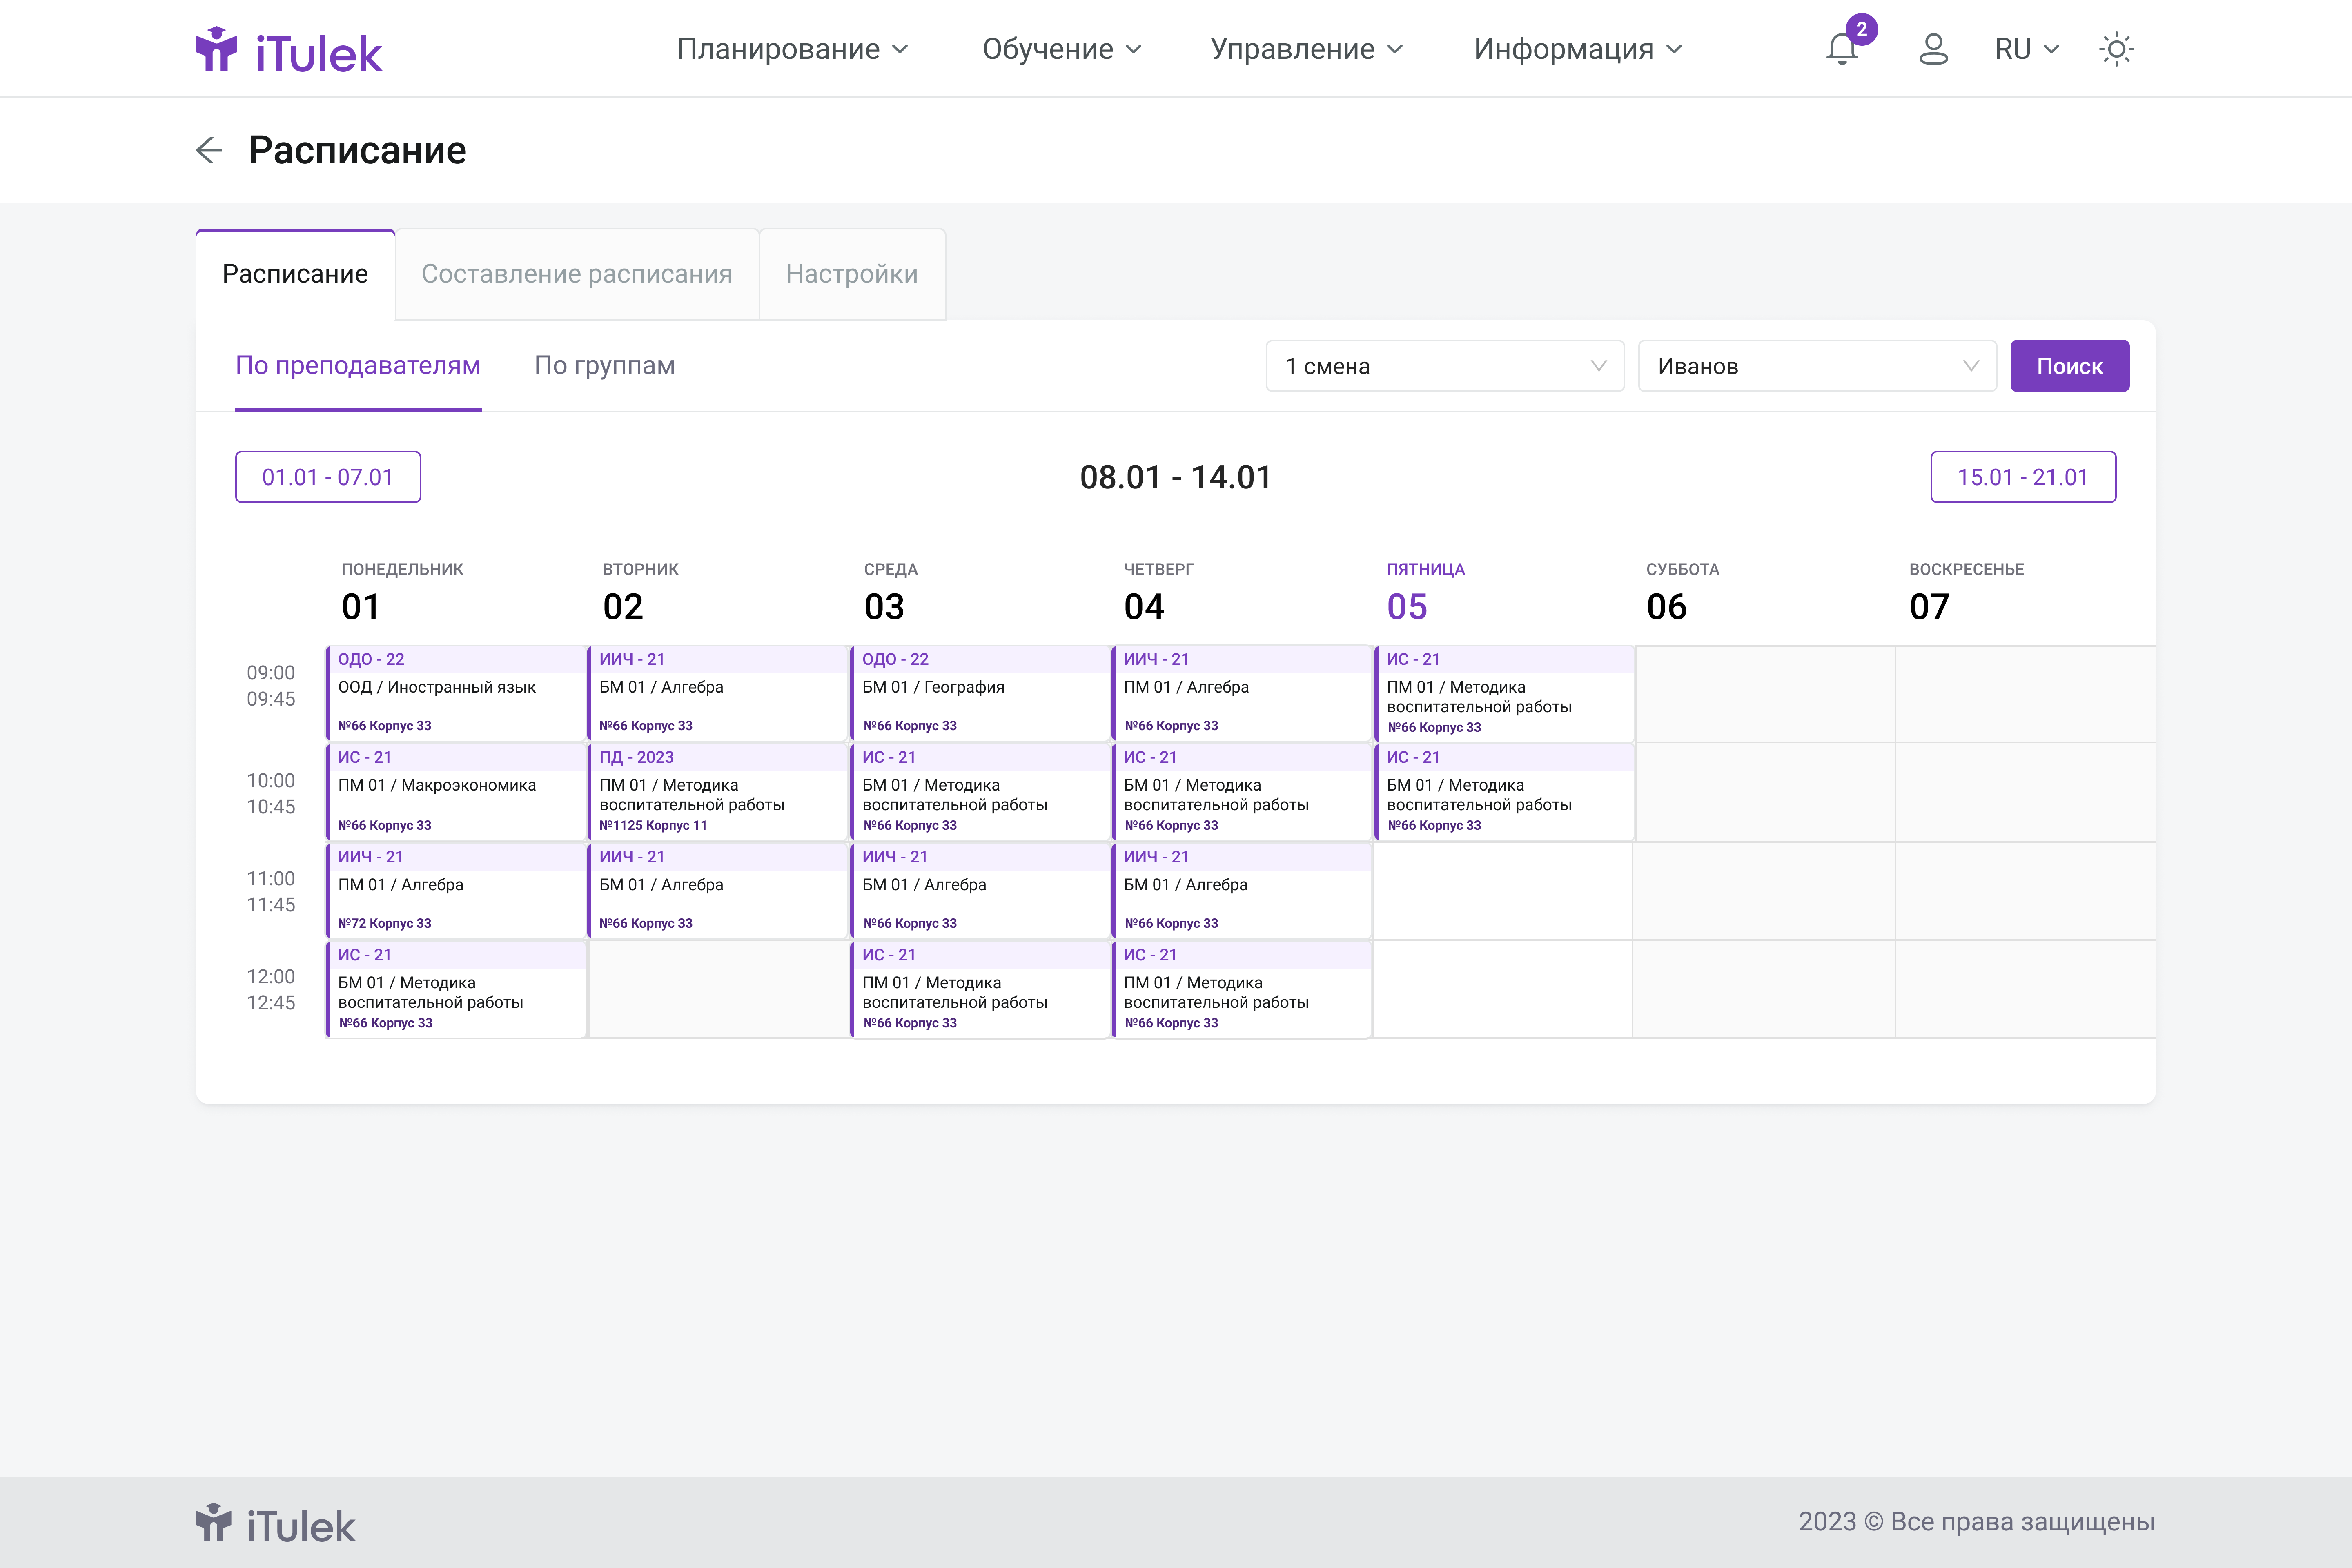Click the iTulek logo in footer
The image size is (2352, 1568).
pyautogui.click(x=276, y=1524)
